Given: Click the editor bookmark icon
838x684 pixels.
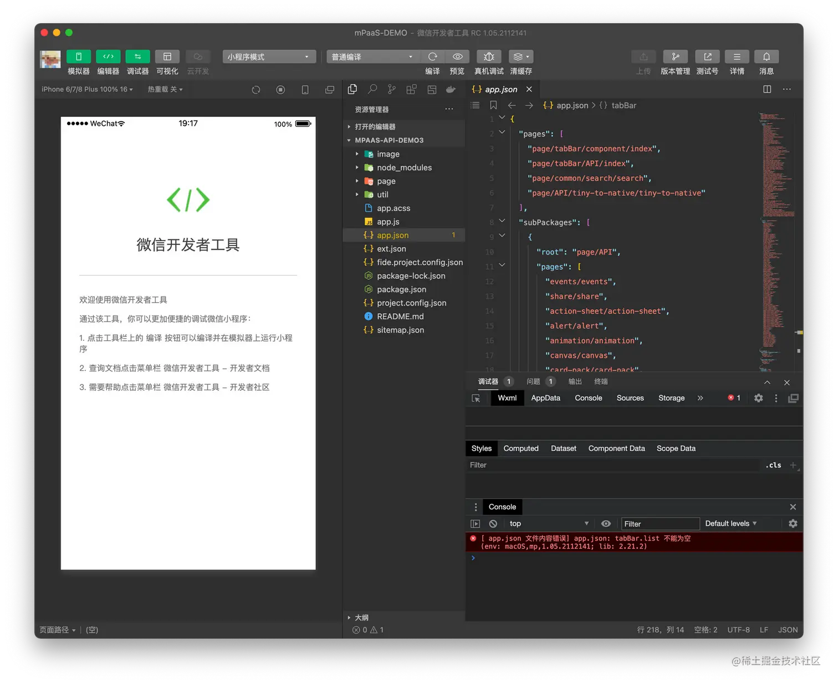Looking at the screenshot, I should pos(493,105).
